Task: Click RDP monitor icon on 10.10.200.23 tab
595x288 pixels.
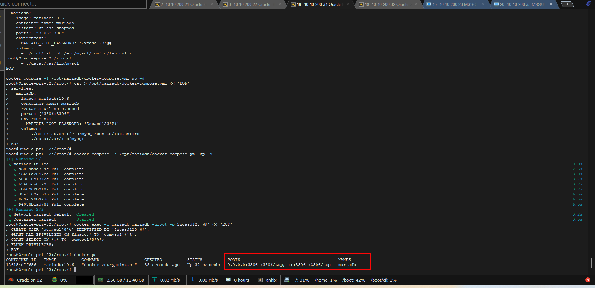Action: click(429, 4)
